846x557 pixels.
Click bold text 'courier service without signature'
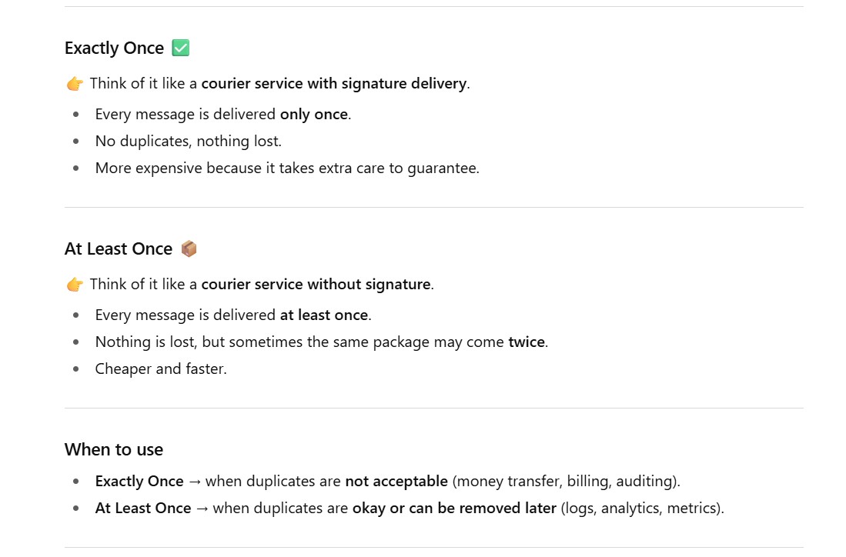(316, 285)
